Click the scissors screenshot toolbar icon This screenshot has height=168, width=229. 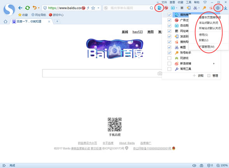tap(195, 8)
